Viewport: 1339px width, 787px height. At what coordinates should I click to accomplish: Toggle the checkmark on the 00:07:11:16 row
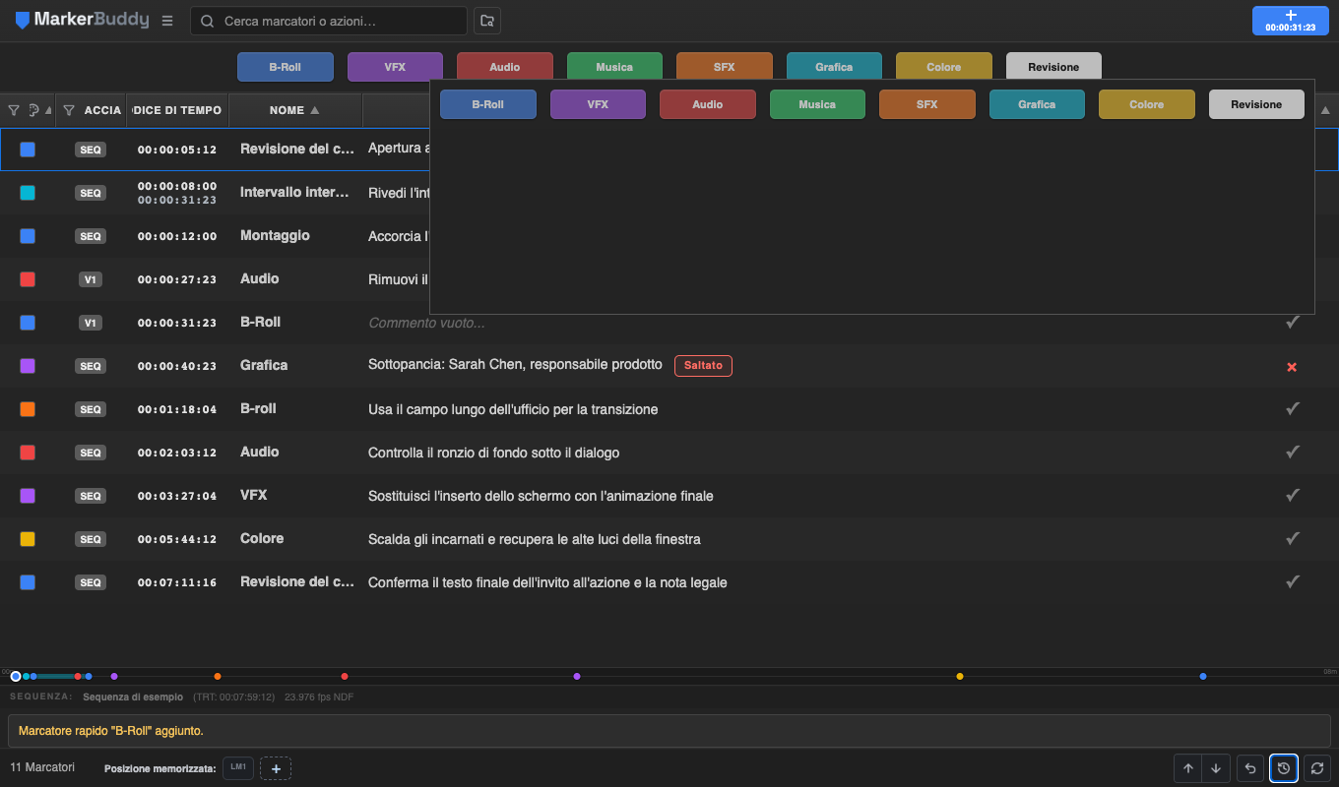[x=1293, y=581]
